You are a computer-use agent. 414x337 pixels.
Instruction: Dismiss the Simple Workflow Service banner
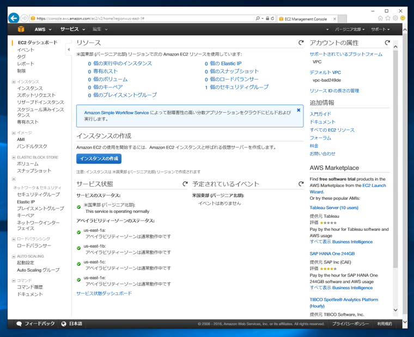click(x=299, y=110)
